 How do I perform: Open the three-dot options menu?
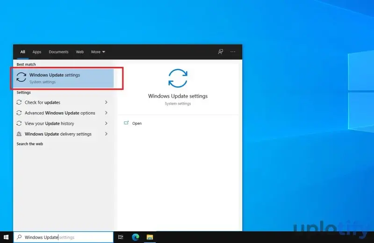coord(233,51)
